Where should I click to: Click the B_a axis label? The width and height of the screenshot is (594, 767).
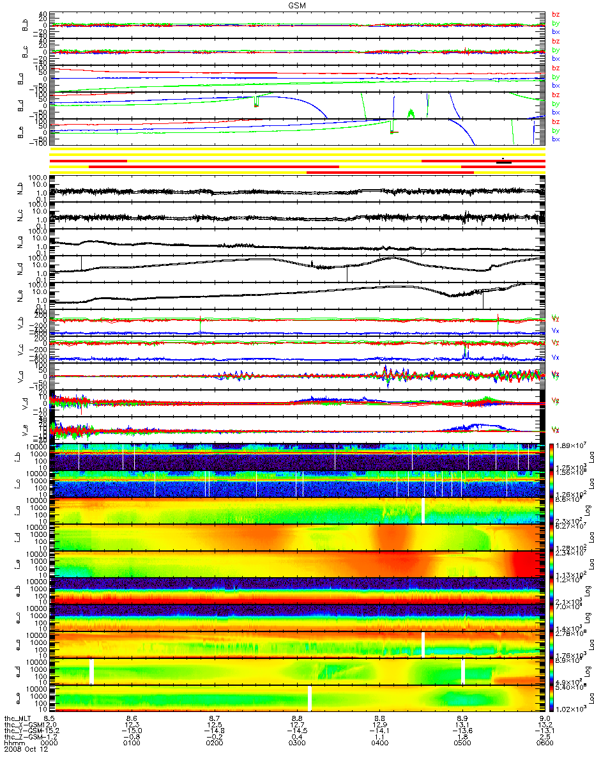(x=20, y=79)
